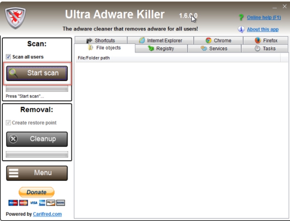The image size is (290, 221).
Task: Click the magnifier icon on Start scan
Action: click(x=13, y=73)
